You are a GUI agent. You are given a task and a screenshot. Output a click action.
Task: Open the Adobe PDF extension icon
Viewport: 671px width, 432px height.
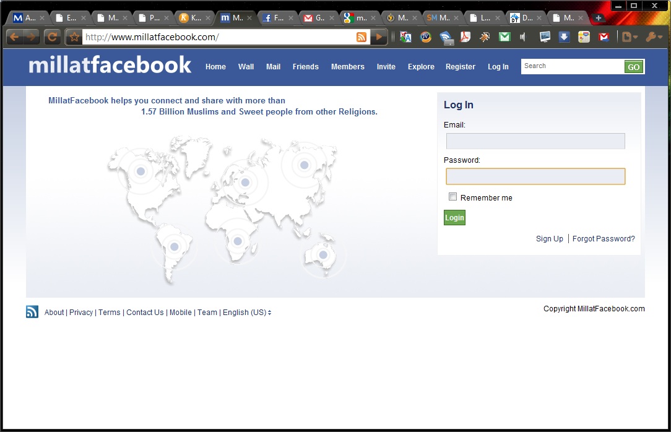(465, 37)
